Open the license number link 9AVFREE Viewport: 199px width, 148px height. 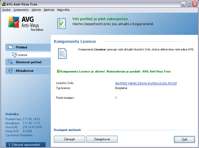pos(146,84)
